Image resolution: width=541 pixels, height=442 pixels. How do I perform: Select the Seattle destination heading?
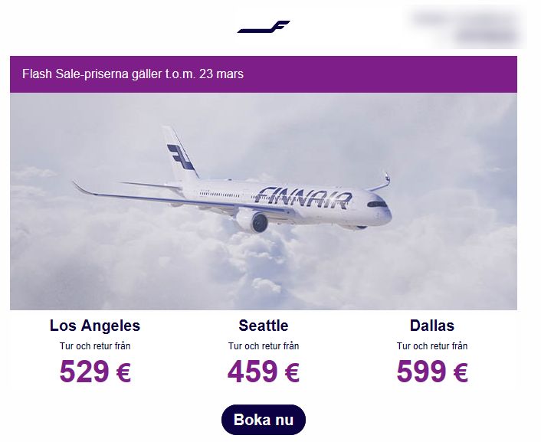264,326
